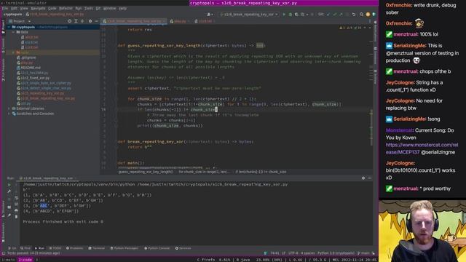Click the Collapse All icon in Project panel
The width and height of the screenshot is (466, 262).
click(x=82, y=21)
